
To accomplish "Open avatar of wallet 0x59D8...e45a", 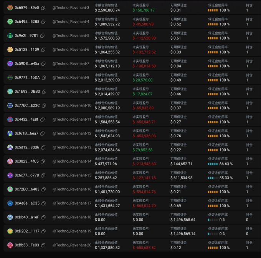I will point(10,63).
